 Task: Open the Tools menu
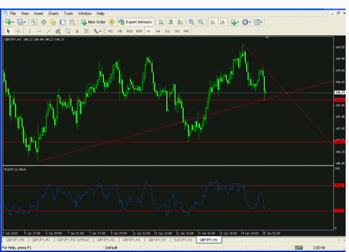point(68,13)
